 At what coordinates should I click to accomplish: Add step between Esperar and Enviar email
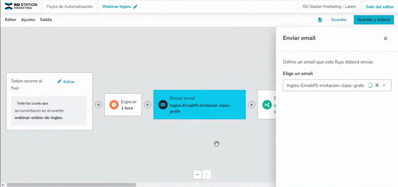point(148,105)
